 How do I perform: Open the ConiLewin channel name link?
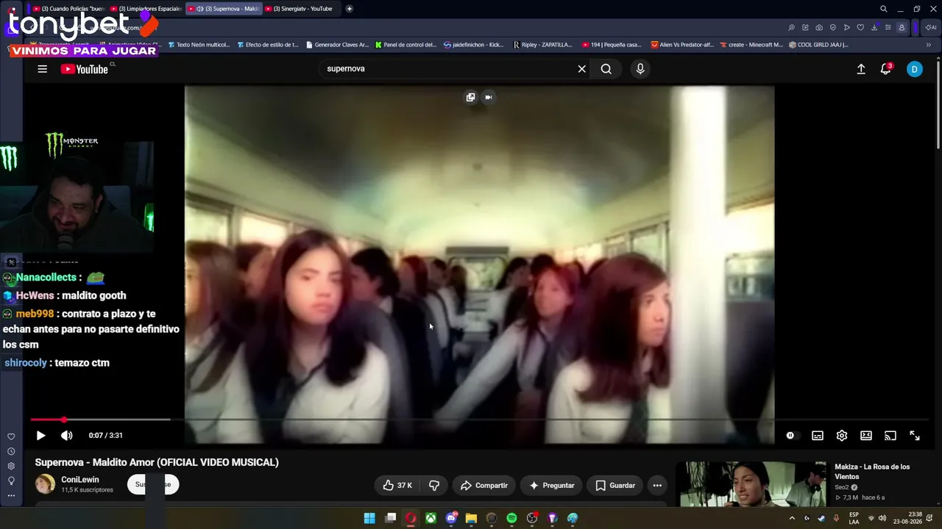[x=80, y=480]
